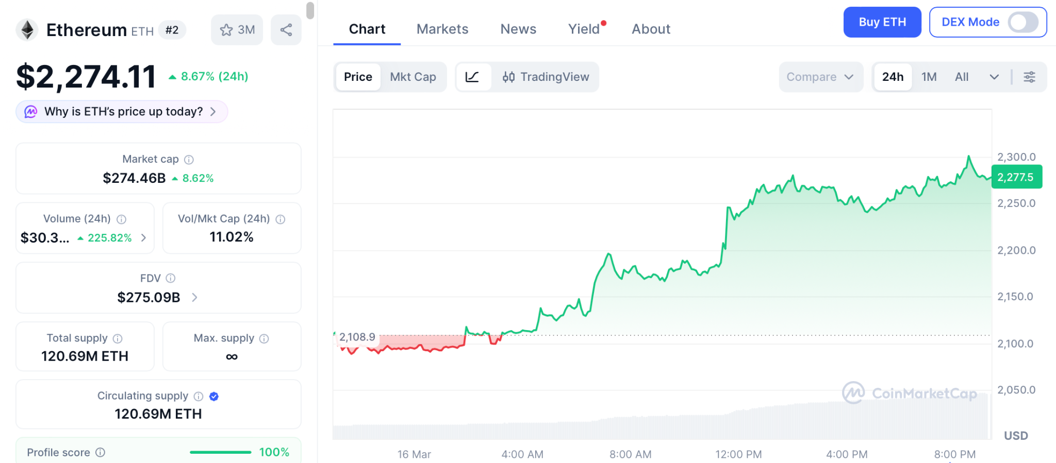Screen dimensions: 1056x463
Task: Open the Compare dropdown
Action: pos(820,77)
